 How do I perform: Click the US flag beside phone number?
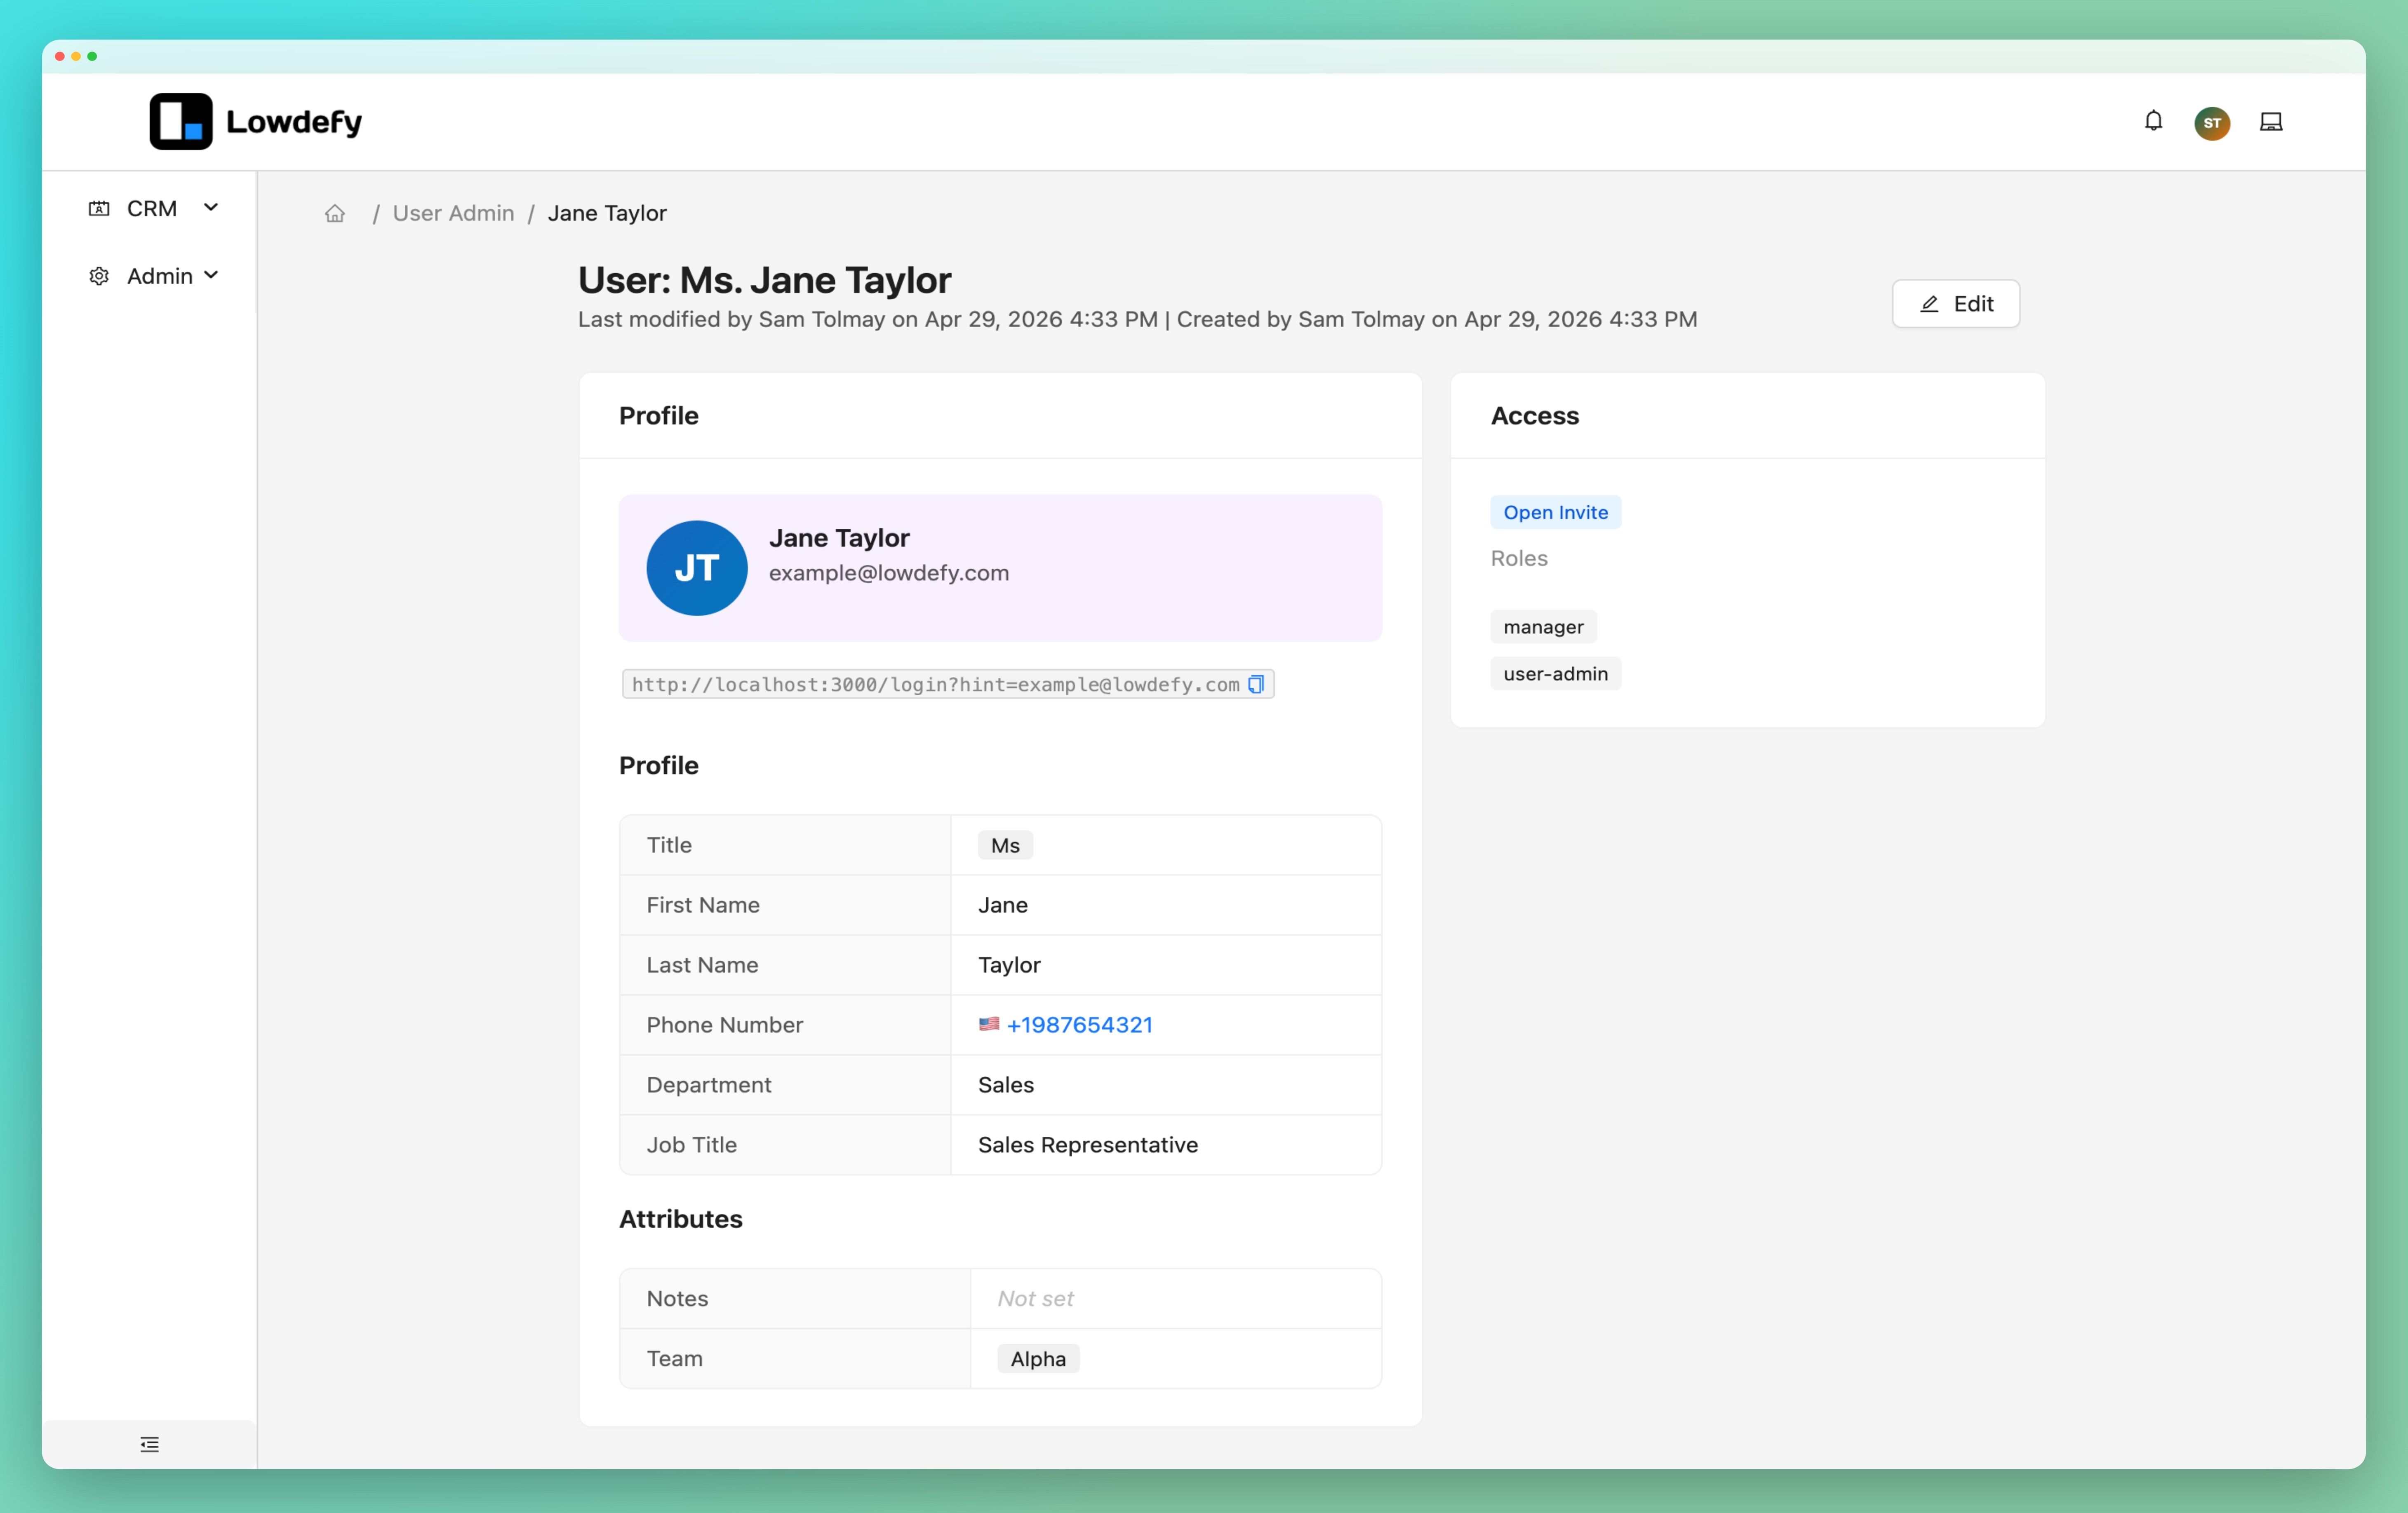(989, 1024)
